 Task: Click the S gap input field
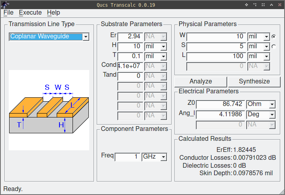pos(216,46)
